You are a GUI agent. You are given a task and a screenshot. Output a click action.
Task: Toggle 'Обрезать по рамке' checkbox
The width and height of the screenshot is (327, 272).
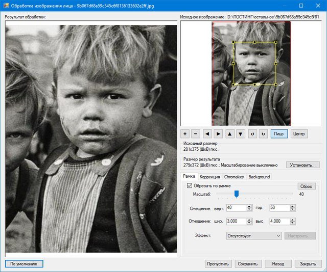[x=190, y=185]
